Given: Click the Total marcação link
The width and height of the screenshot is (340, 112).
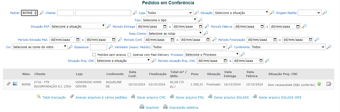Looking at the screenshot, I should coord(54,97).
